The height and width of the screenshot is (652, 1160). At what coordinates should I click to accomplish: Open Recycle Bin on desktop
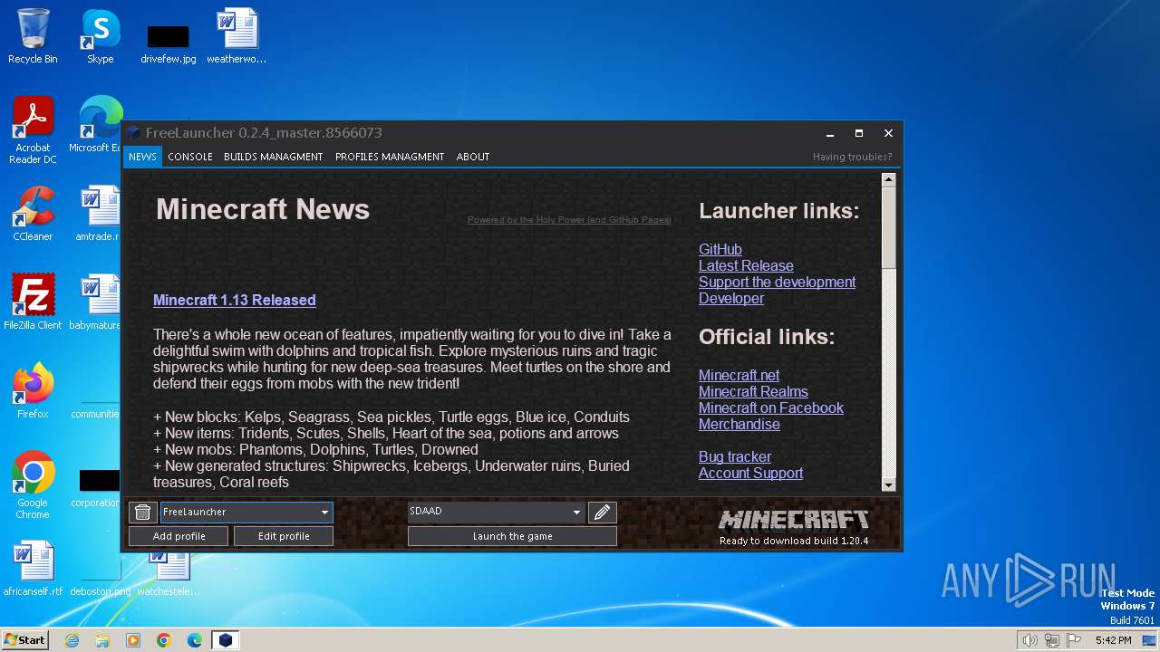point(33,36)
